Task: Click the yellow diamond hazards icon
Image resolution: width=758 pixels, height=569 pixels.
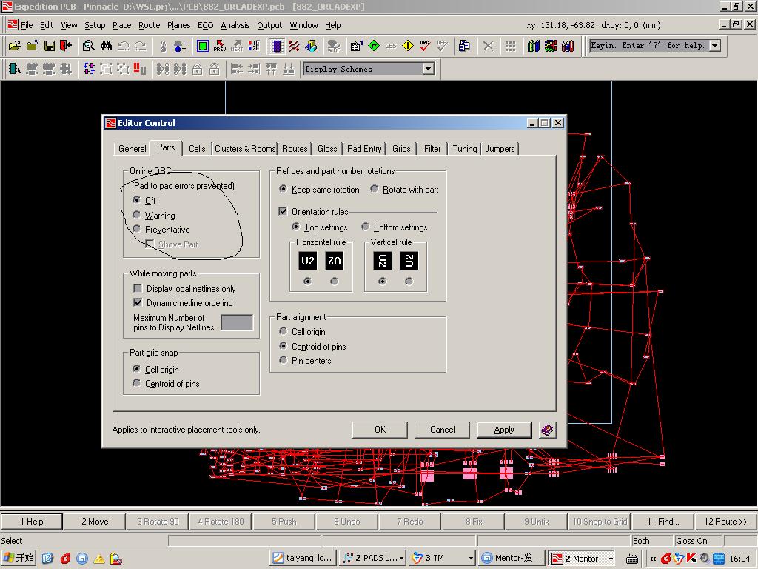Action: click(407, 46)
